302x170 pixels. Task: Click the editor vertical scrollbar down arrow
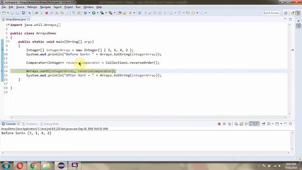(289, 114)
